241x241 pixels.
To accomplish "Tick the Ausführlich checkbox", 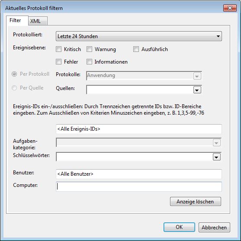I will click(136, 49).
